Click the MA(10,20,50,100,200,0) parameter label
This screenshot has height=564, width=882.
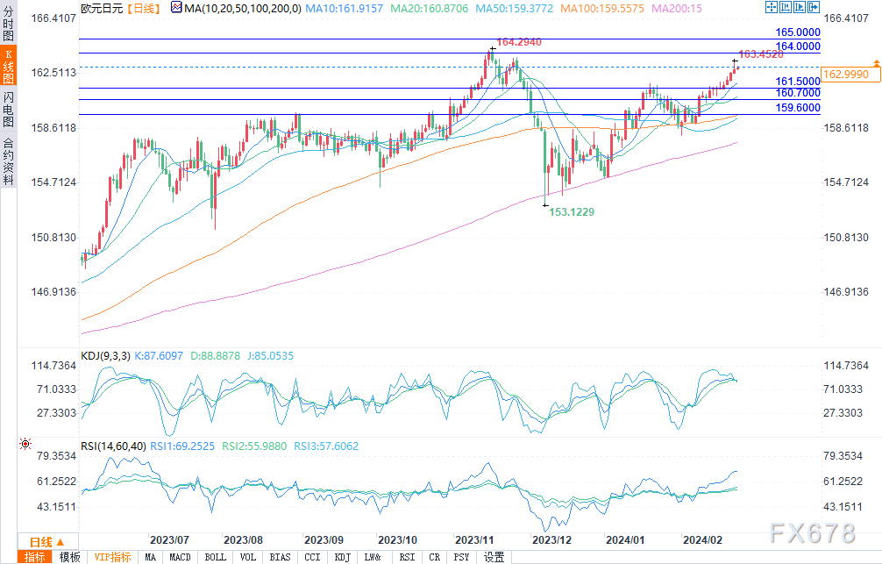(x=243, y=9)
